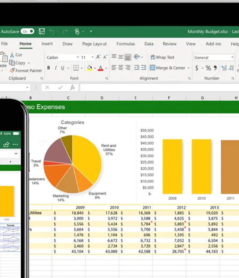This screenshot has height=278, width=239.
Task: Expand the Merge & Center dropdown arrow
Action: pos(189,68)
